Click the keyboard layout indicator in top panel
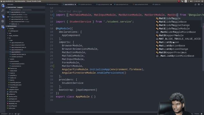 coord(186,1)
